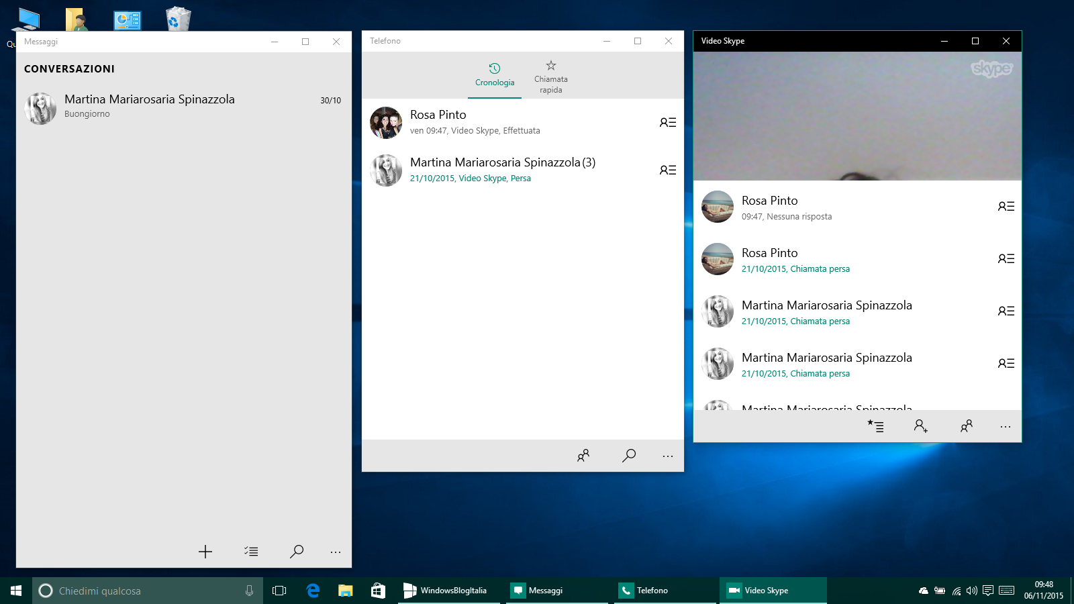Open contacts icon in Telefono bottom bar
The image size is (1074, 604).
[583, 456]
